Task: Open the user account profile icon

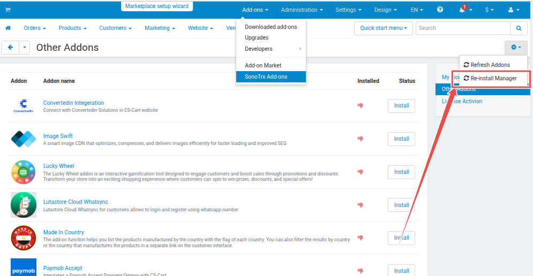Action: pyautogui.click(x=513, y=10)
